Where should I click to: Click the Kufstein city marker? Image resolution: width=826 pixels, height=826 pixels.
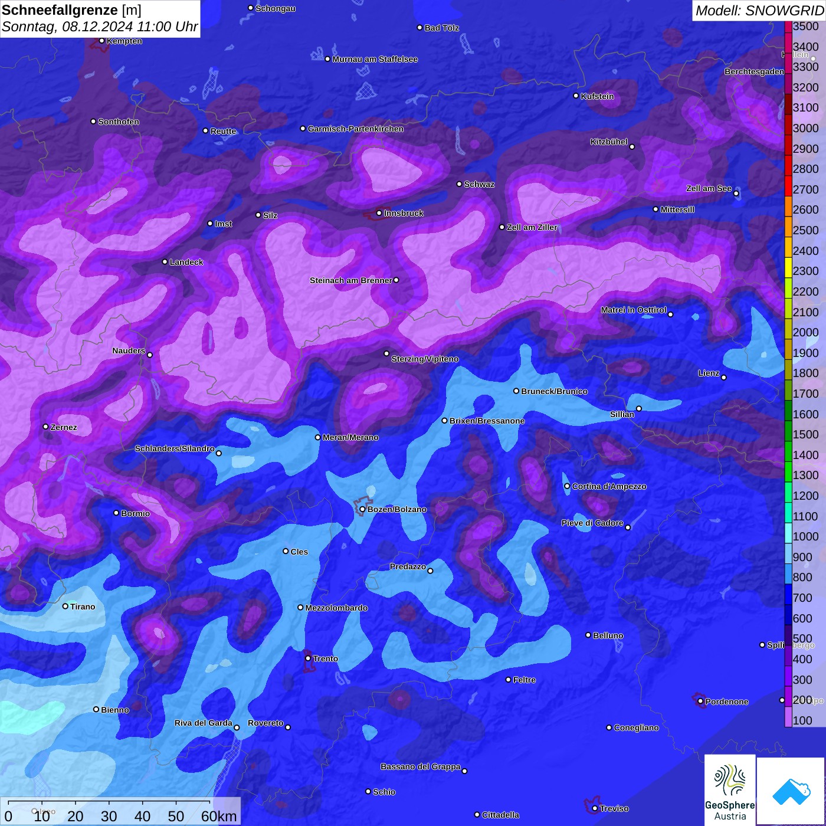click(576, 96)
